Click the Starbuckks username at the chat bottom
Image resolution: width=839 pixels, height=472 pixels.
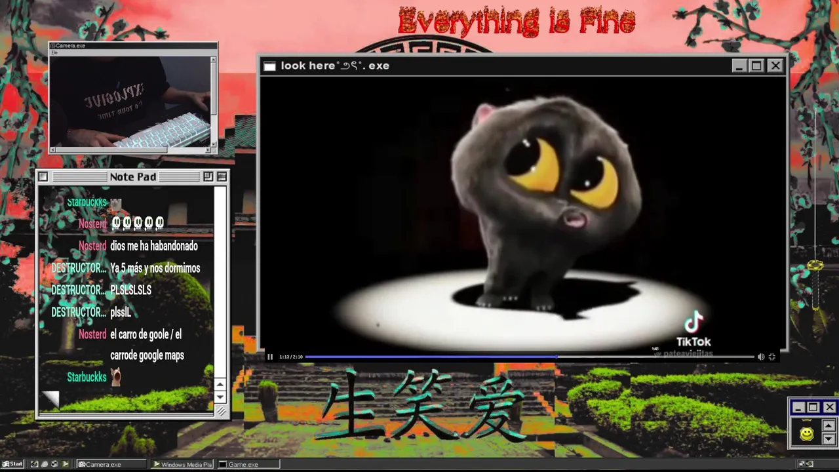click(87, 377)
